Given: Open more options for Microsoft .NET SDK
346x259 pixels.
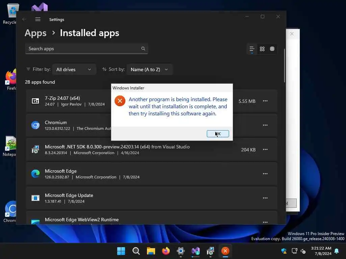Looking at the screenshot, I should pyautogui.click(x=265, y=149).
